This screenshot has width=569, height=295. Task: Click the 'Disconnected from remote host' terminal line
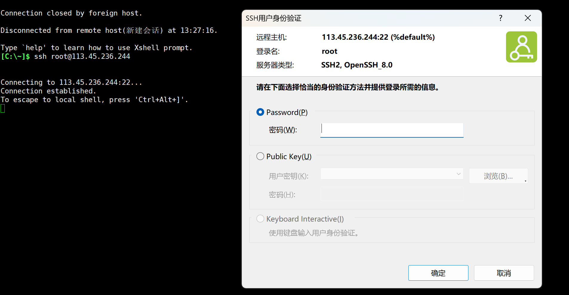[x=109, y=30]
